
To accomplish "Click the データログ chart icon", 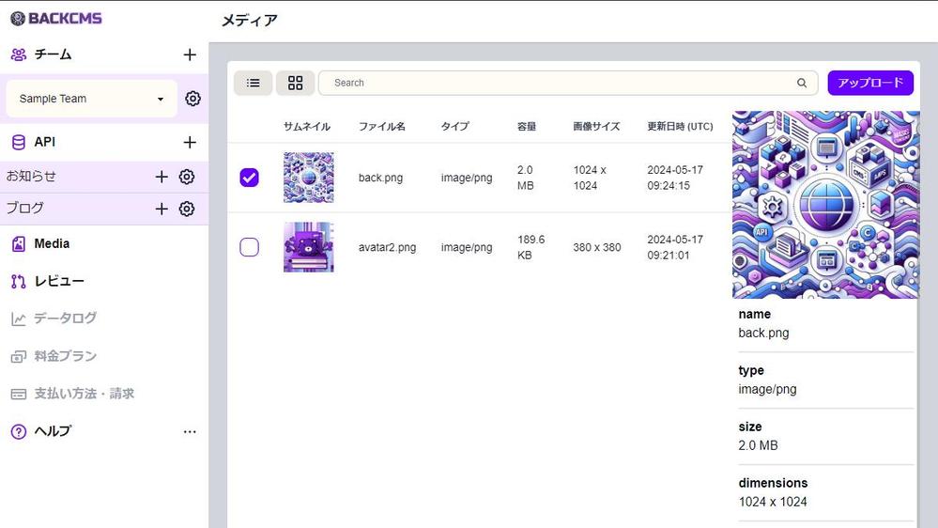I will pos(19,318).
